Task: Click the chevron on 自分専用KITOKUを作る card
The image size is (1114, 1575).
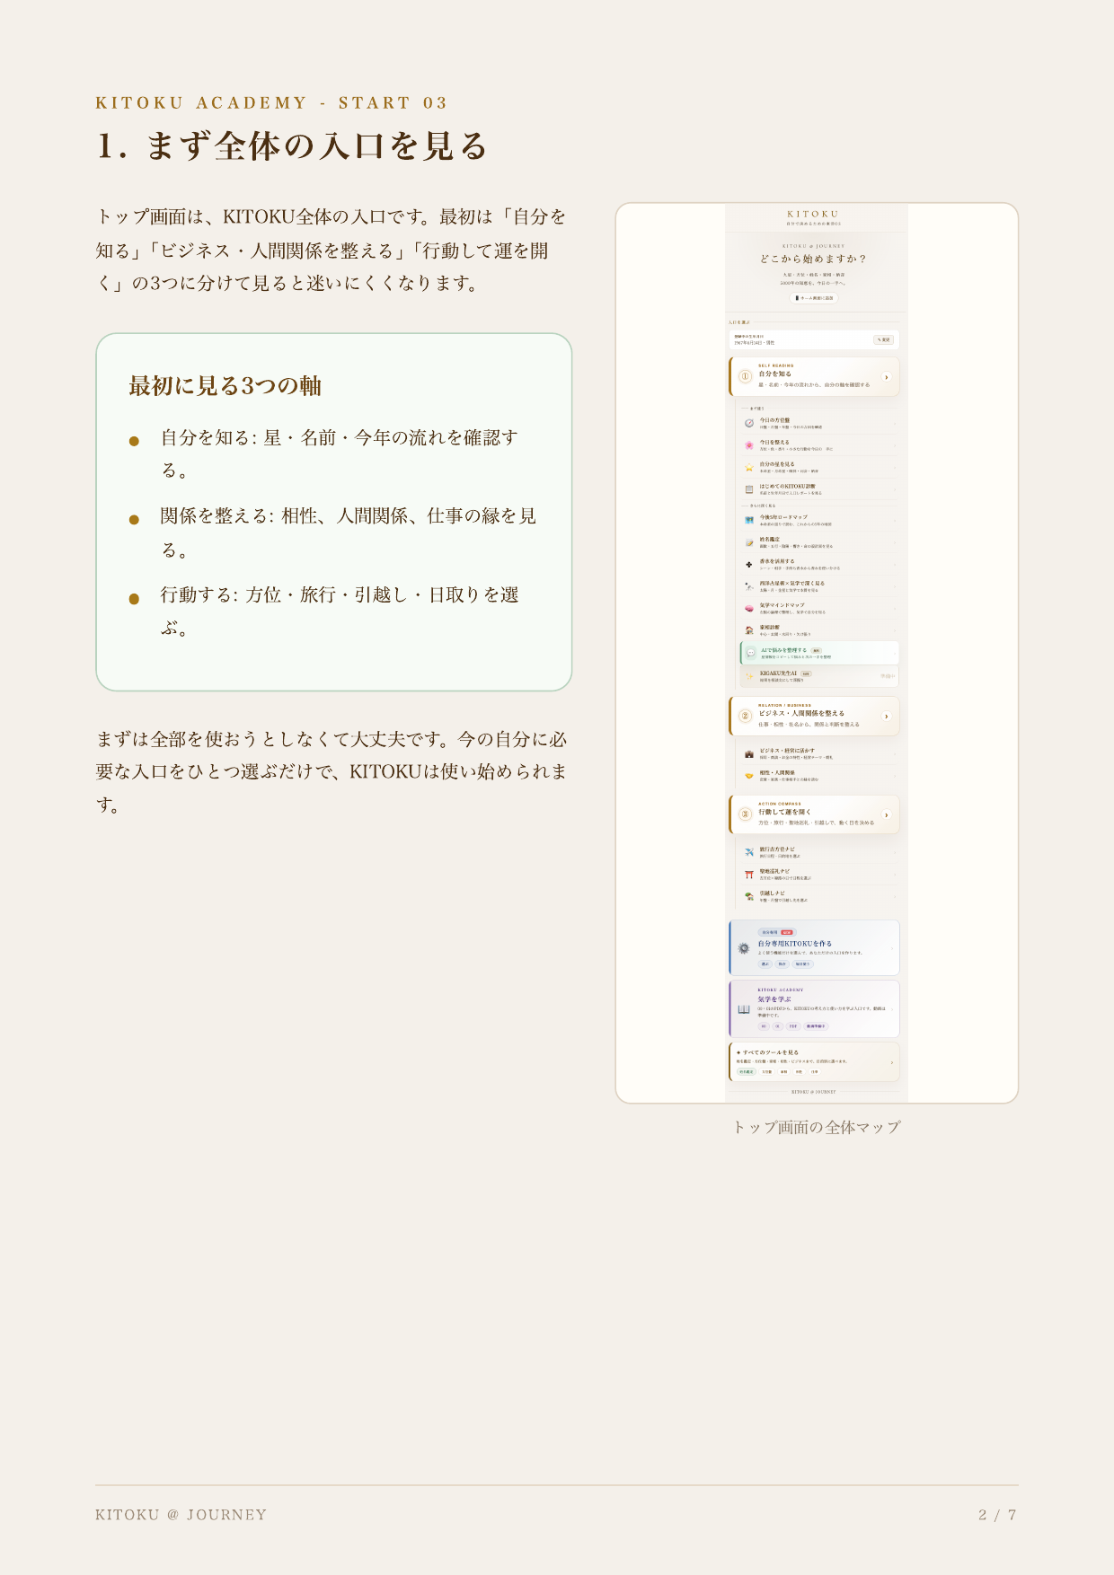Action: (x=892, y=948)
